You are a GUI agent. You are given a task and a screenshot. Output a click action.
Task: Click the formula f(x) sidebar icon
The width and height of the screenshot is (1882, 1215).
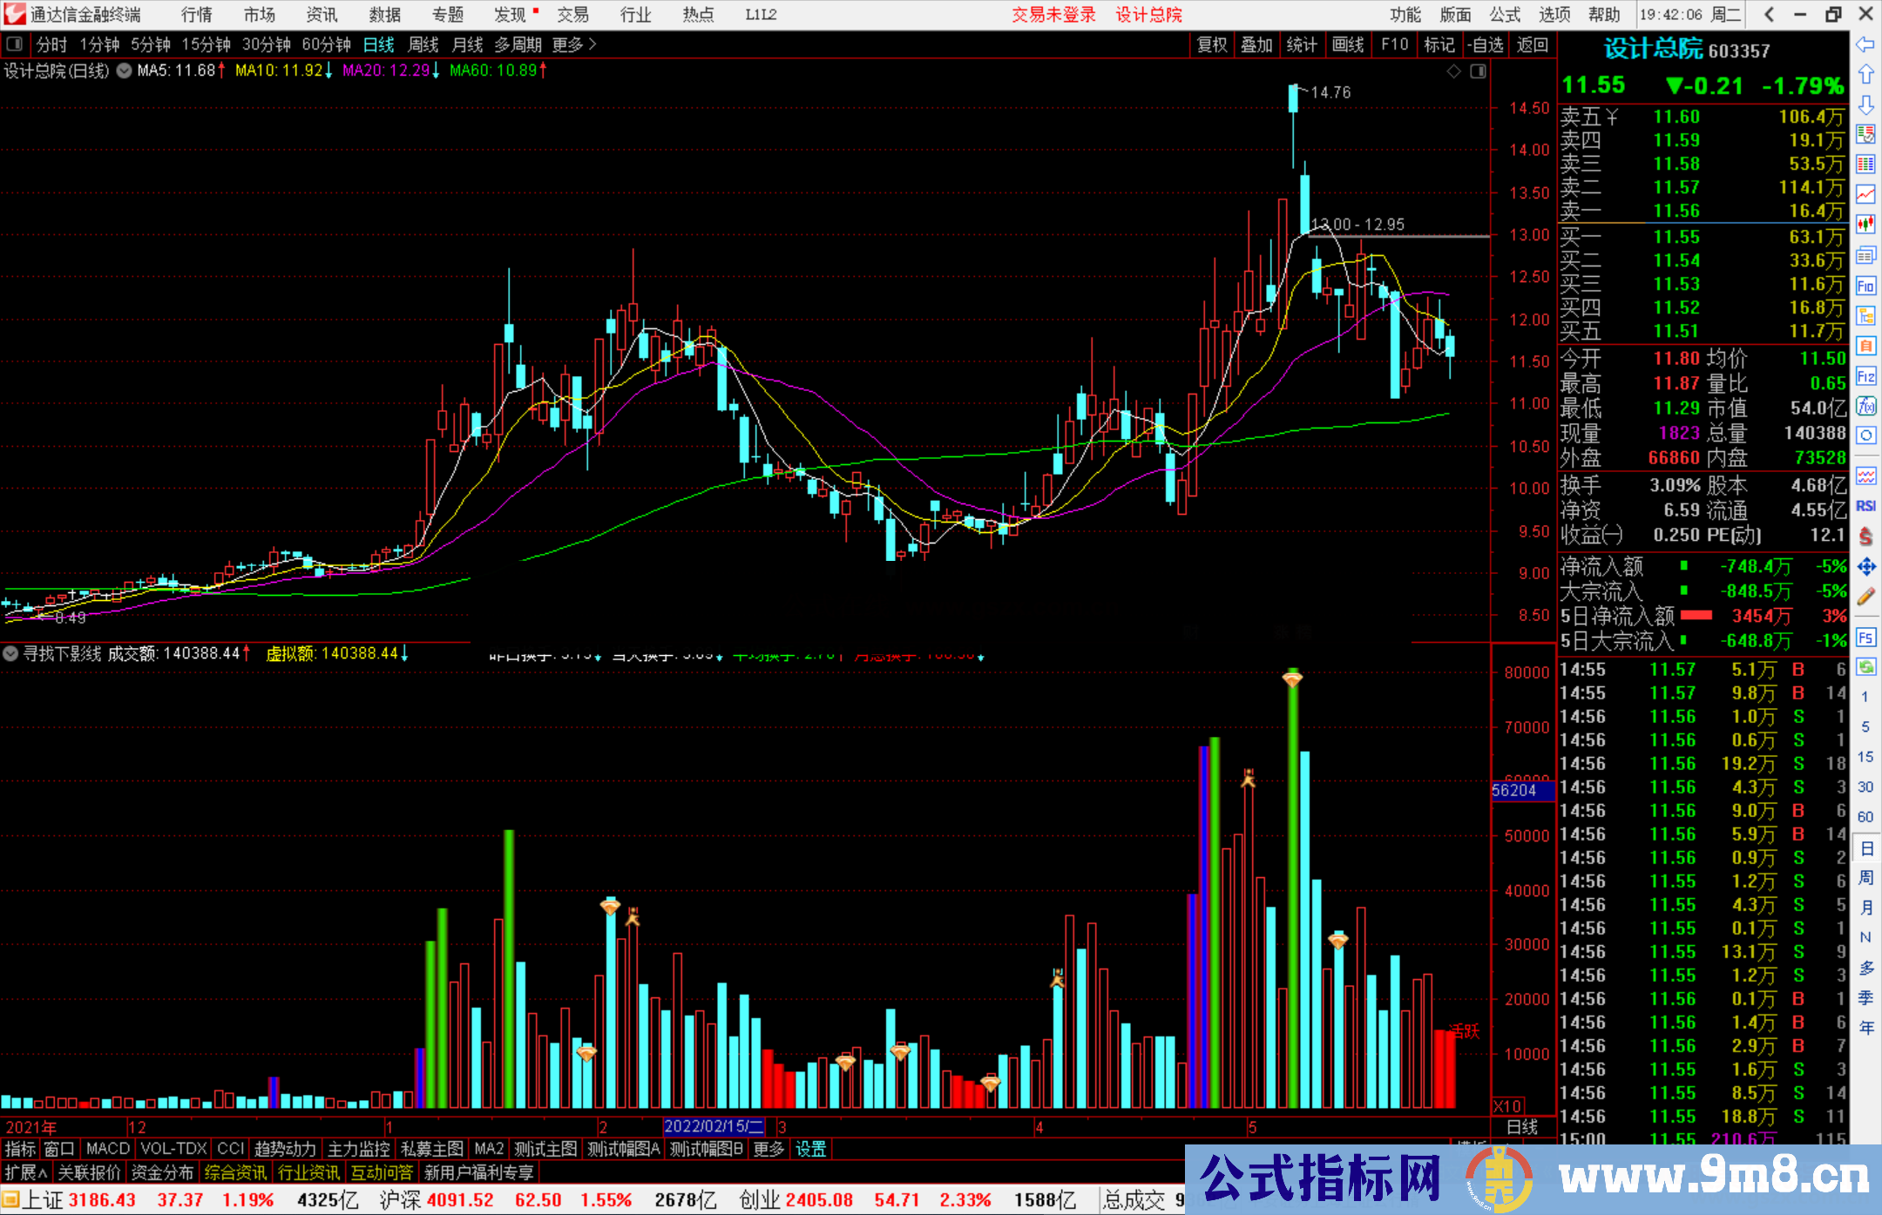1865,407
